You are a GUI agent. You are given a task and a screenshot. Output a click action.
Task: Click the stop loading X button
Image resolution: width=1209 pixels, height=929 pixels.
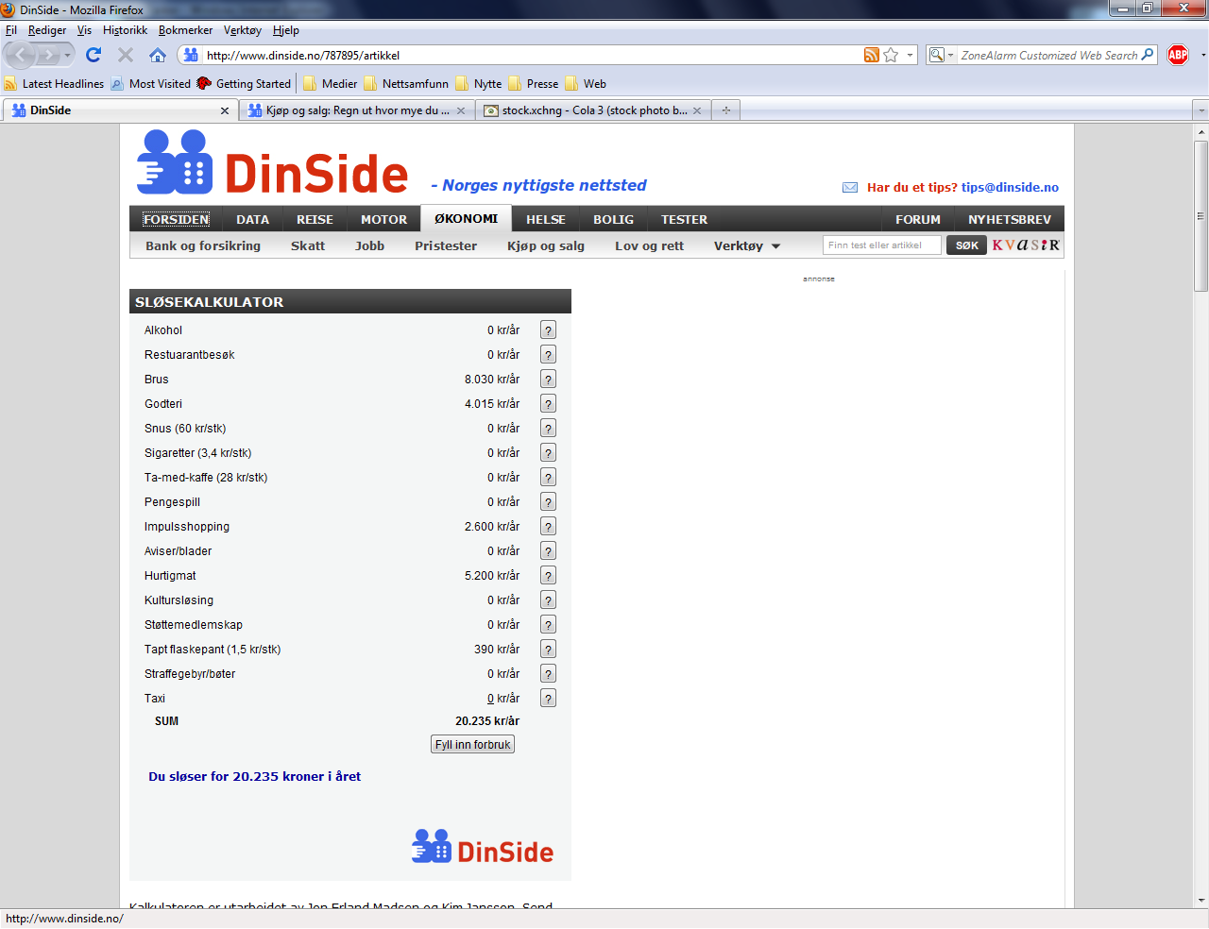pos(126,55)
